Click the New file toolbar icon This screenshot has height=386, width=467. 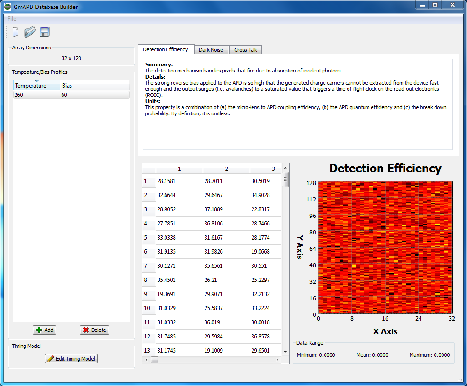16,32
